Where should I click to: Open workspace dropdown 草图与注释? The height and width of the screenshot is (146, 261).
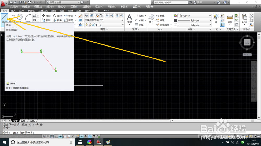pos(63,2)
